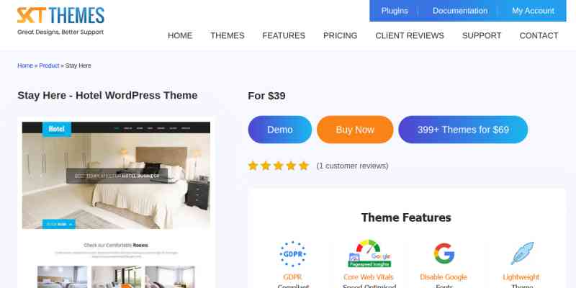Image resolution: width=576 pixels, height=288 pixels.
Task: Open the Documentation link
Action: click(459, 11)
